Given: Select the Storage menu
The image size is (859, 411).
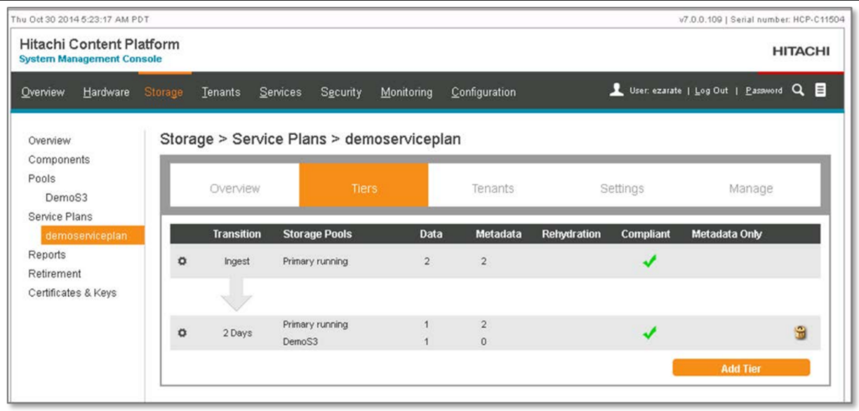Looking at the screenshot, I should (164, 92).
